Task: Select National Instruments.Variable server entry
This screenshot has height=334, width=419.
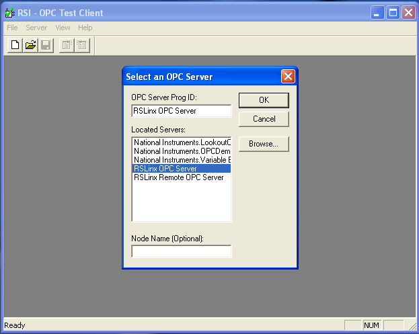Action: click(x=182, y=160)
